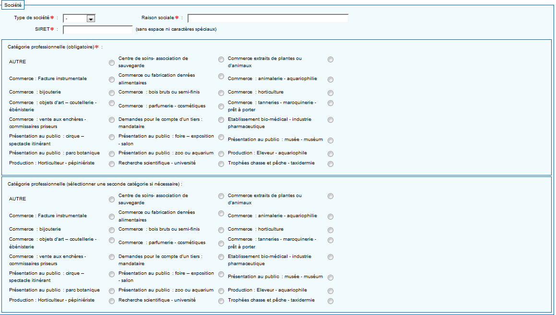Pick parfumerie - cosmétiques radio in mandatory group
Screen dimensions: 556x315
pyautogui.click(x=221, y=106)
